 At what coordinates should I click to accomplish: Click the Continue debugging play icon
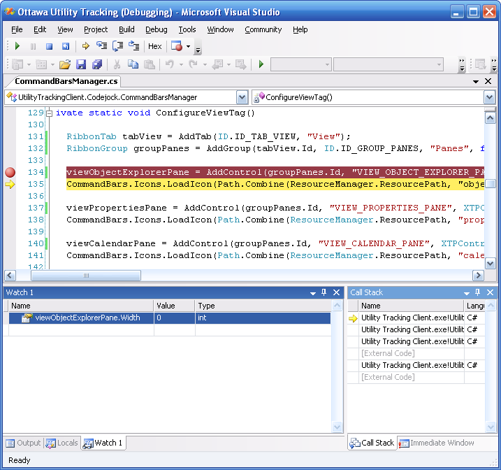point(17,46)
